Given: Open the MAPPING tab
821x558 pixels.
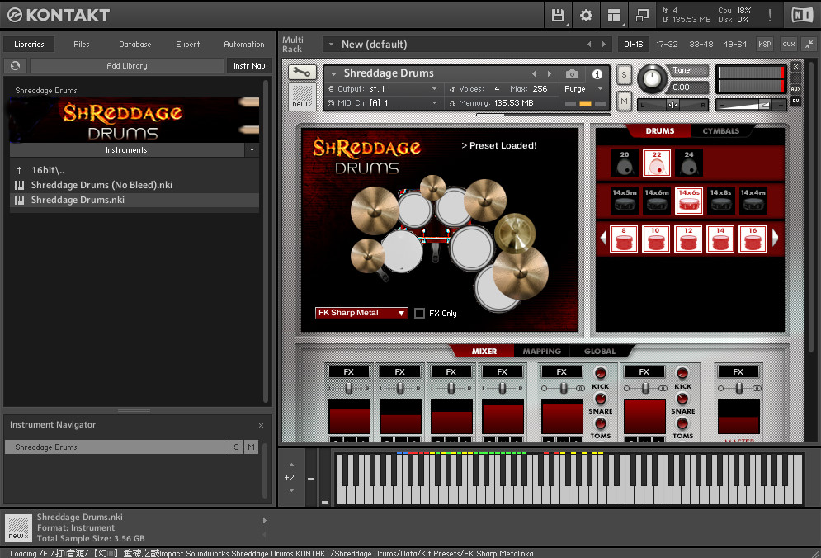Looking at the screenshot, I should 541,352.
